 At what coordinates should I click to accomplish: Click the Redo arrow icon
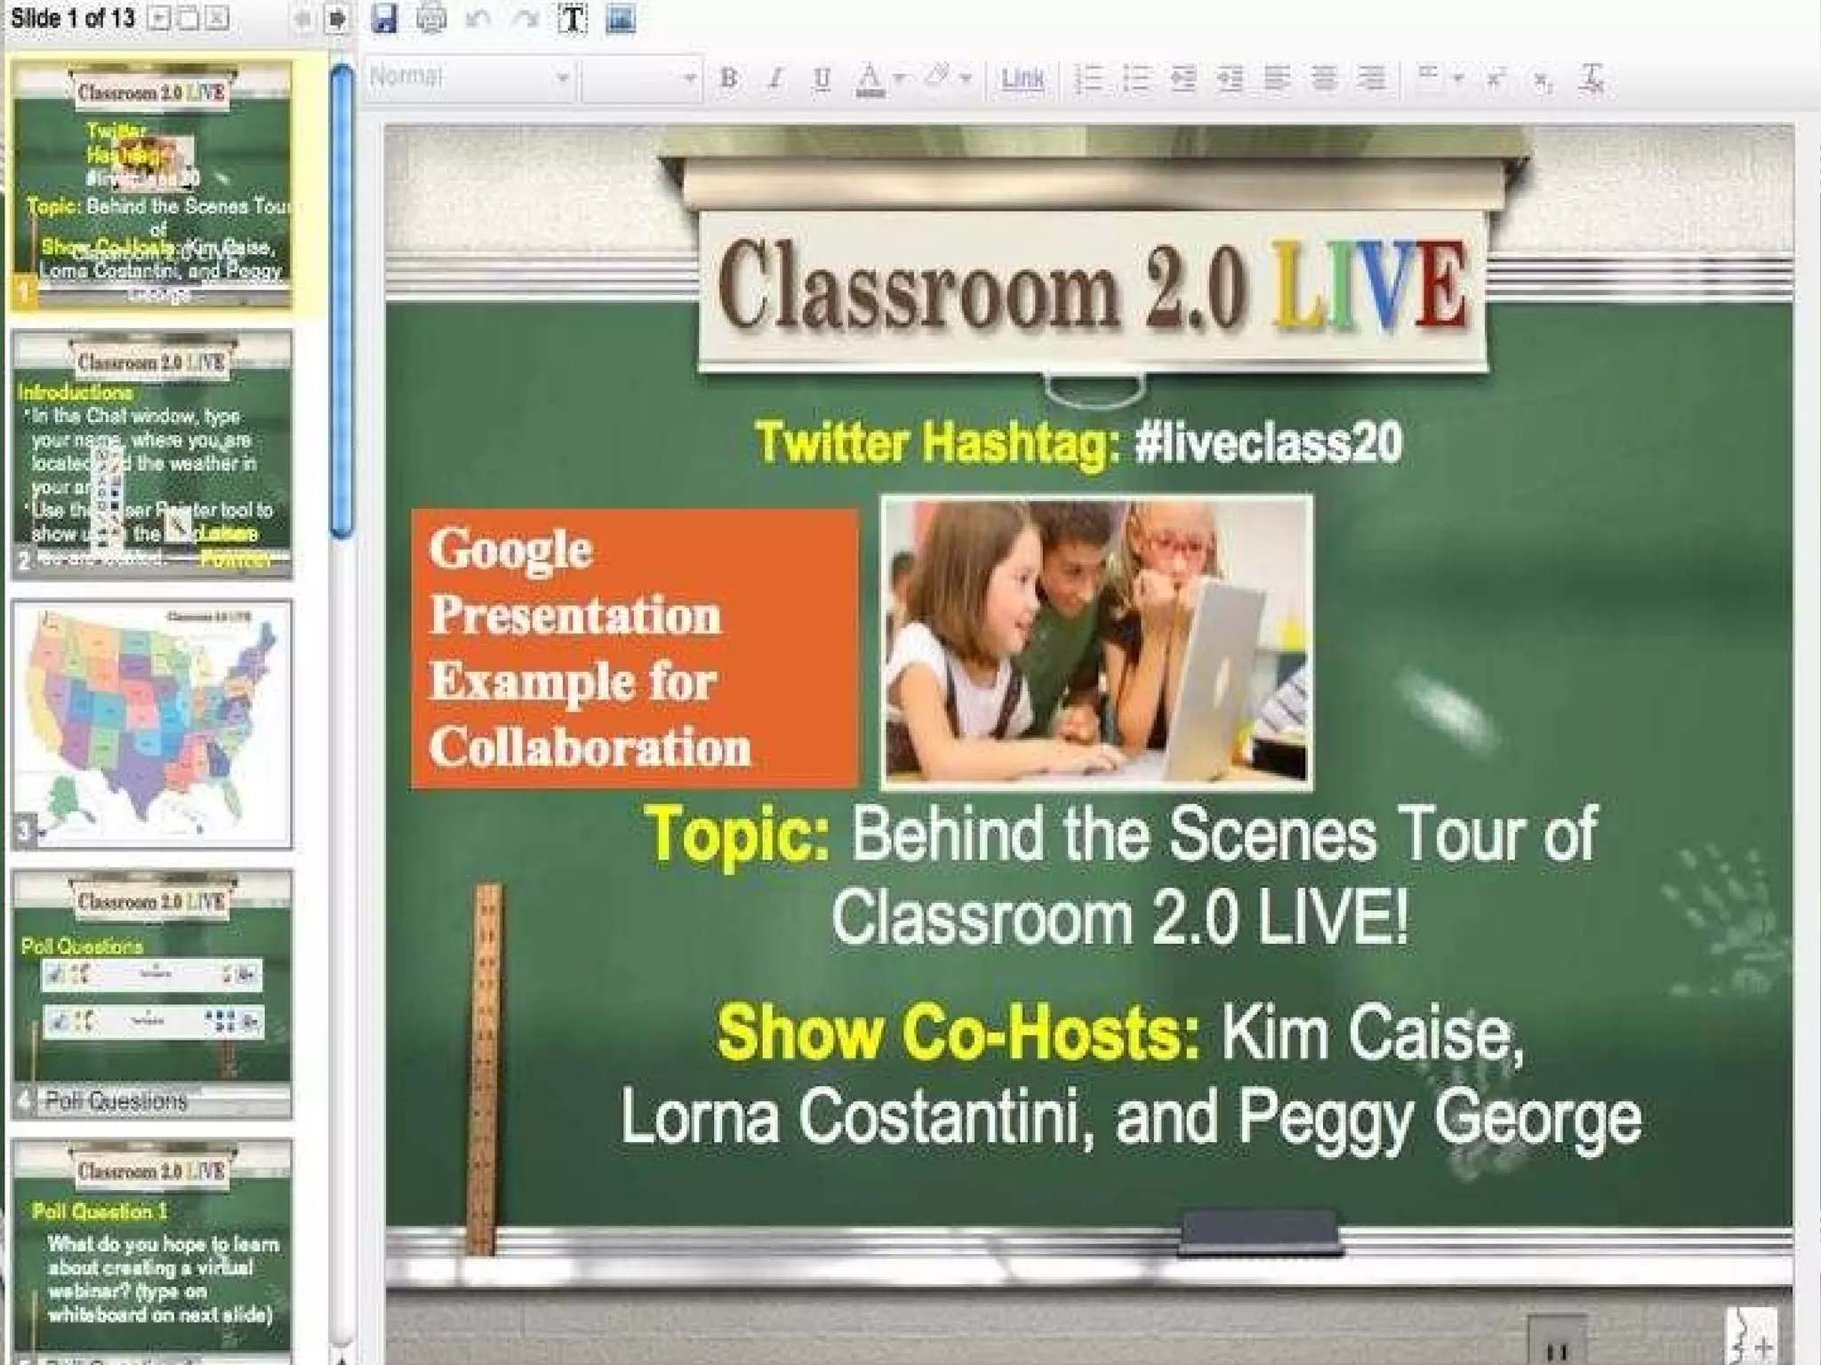(526, 19)
